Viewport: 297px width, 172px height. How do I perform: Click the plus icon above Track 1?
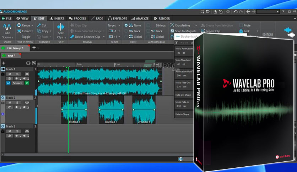click(4, 63)
